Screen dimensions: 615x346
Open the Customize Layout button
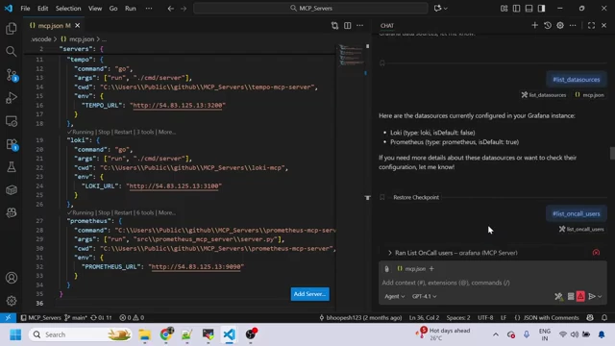click(504, 9)
